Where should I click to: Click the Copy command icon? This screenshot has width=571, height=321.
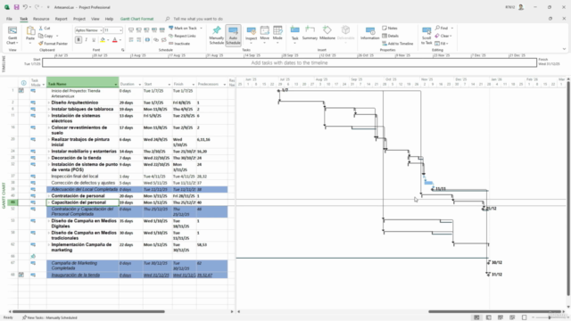click(41, 36)
